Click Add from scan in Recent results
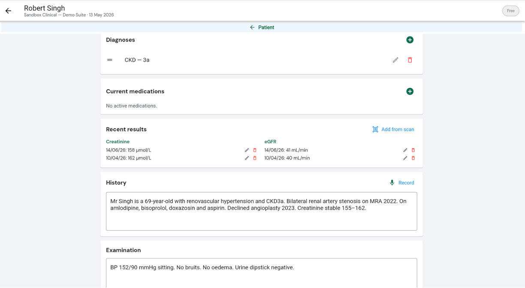Image resolution: width=525 pixels, height=288 pixels. (x=393, y=129)
